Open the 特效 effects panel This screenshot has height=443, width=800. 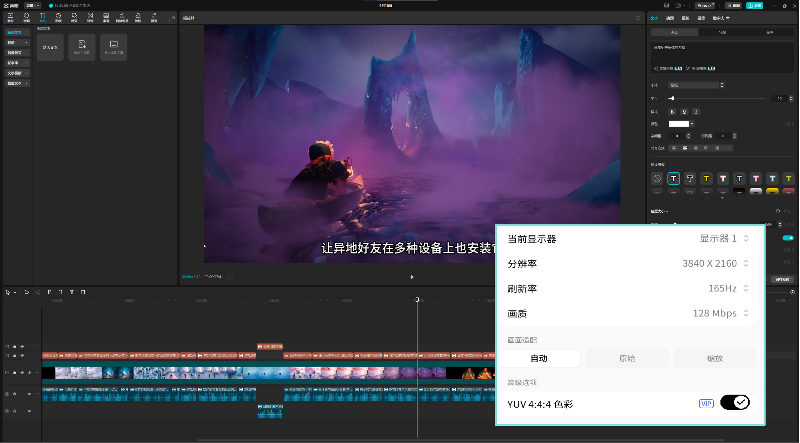click(74, 18)
